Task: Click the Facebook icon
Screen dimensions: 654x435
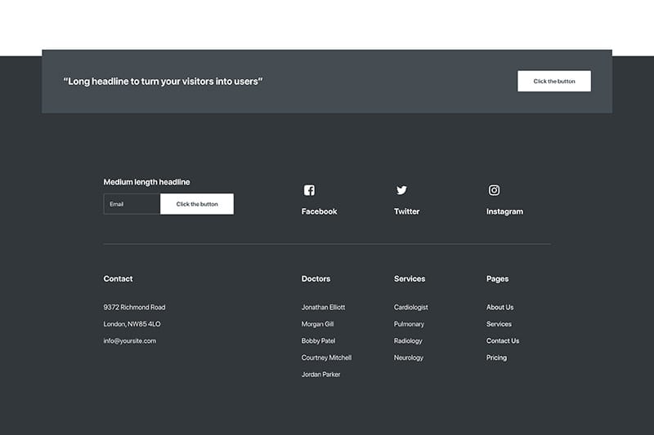Action: (x=309, y=190)
